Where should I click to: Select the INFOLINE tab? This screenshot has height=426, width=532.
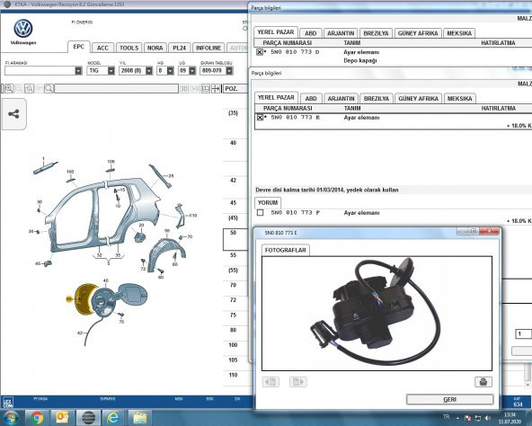208,48
